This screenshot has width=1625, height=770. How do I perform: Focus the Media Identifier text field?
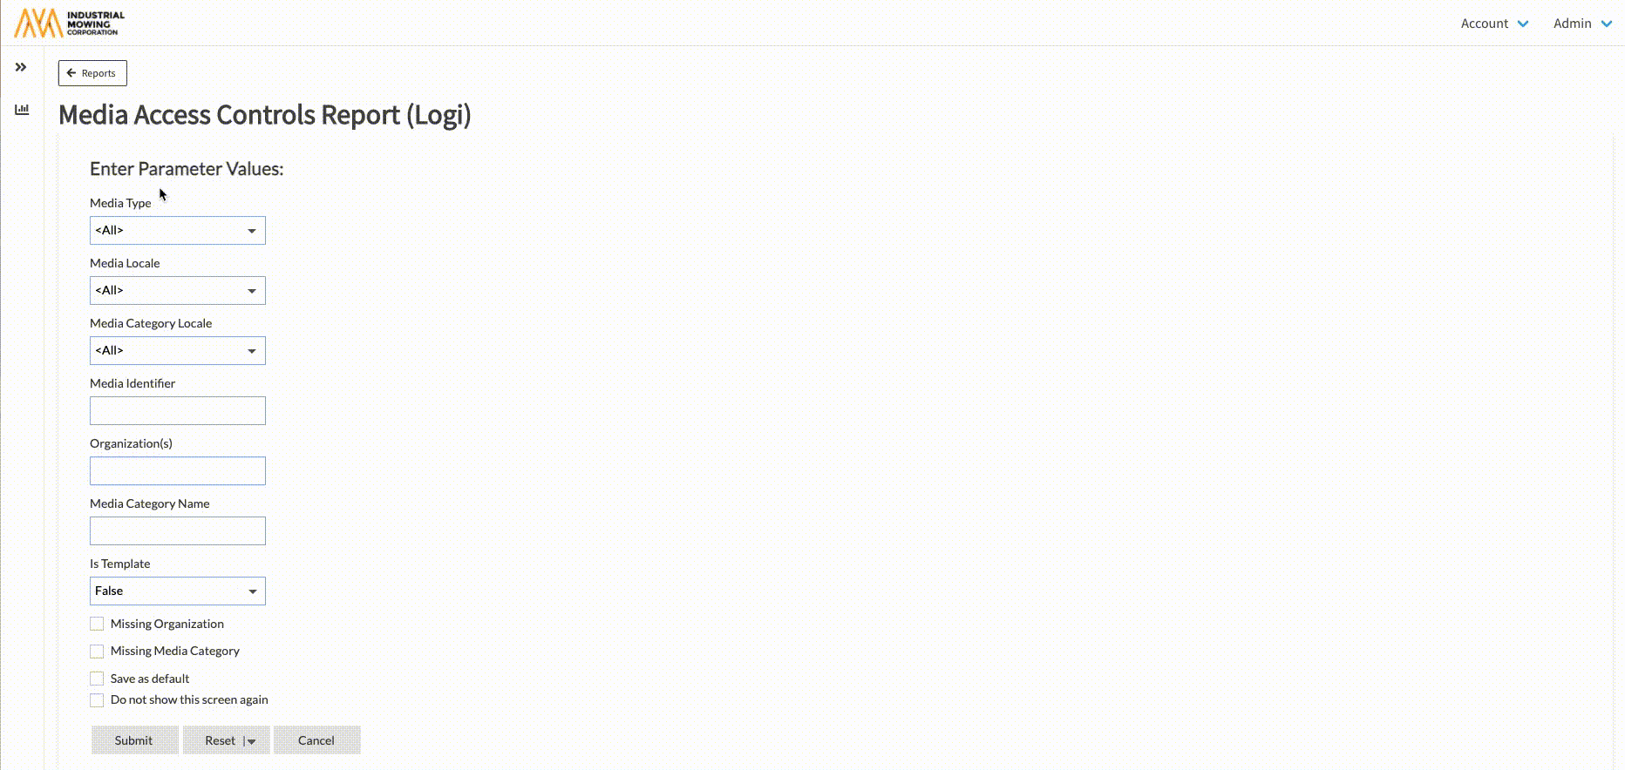click(x=178, y=411)
